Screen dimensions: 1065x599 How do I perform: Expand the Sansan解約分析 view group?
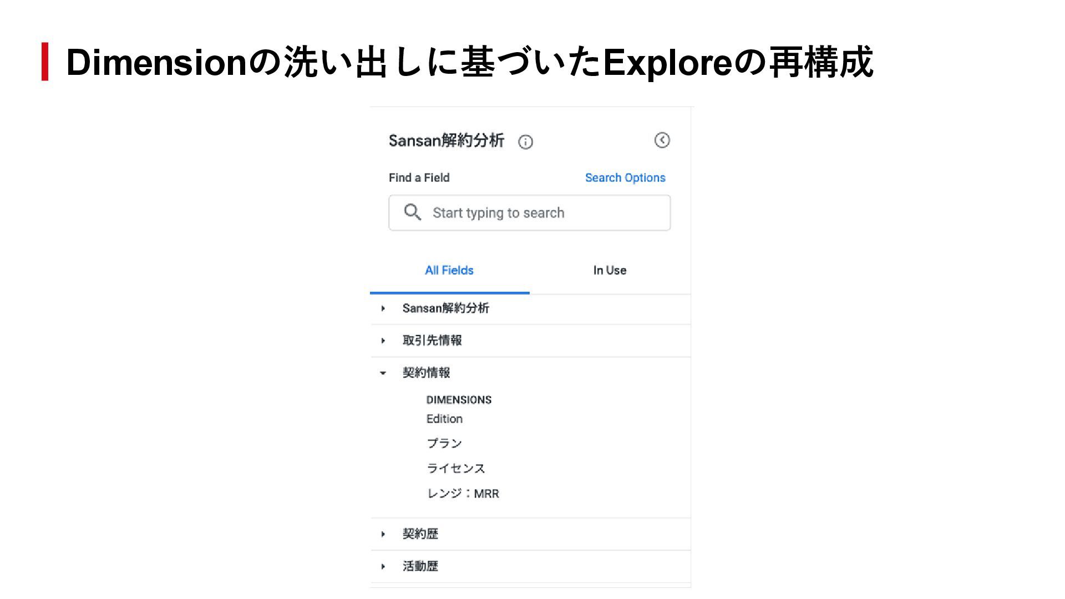(x=383, y=308)
